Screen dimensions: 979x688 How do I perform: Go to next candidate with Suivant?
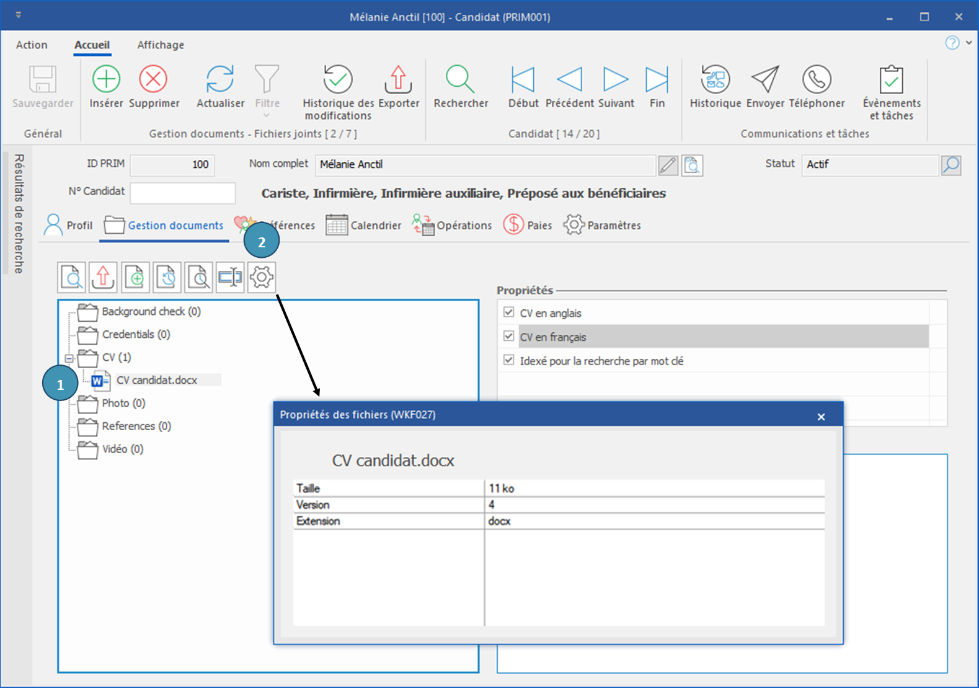pos(616,79)
